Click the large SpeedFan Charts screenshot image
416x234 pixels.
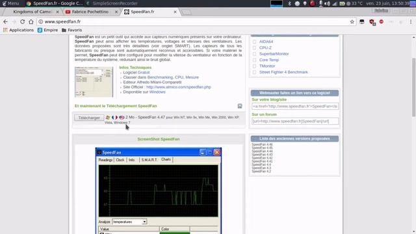point(159,191)
